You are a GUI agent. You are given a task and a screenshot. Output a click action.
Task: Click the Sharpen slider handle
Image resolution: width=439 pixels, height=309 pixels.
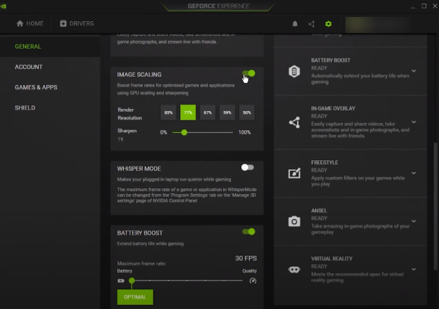click(x=184, y=133)
